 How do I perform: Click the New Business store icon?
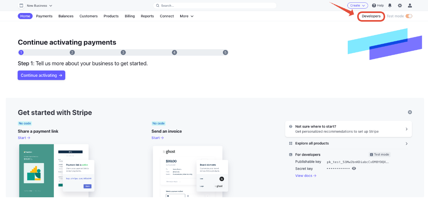pyautogui.click(x=21, y=6)
